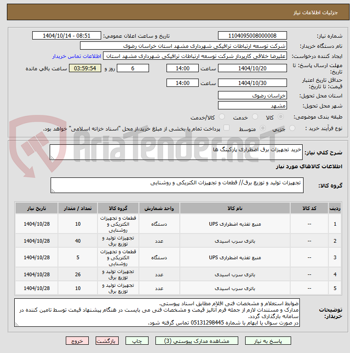
Task: Select the کالا/خدمت radio button
Action: pyautogui.click(x=222, y=117)
